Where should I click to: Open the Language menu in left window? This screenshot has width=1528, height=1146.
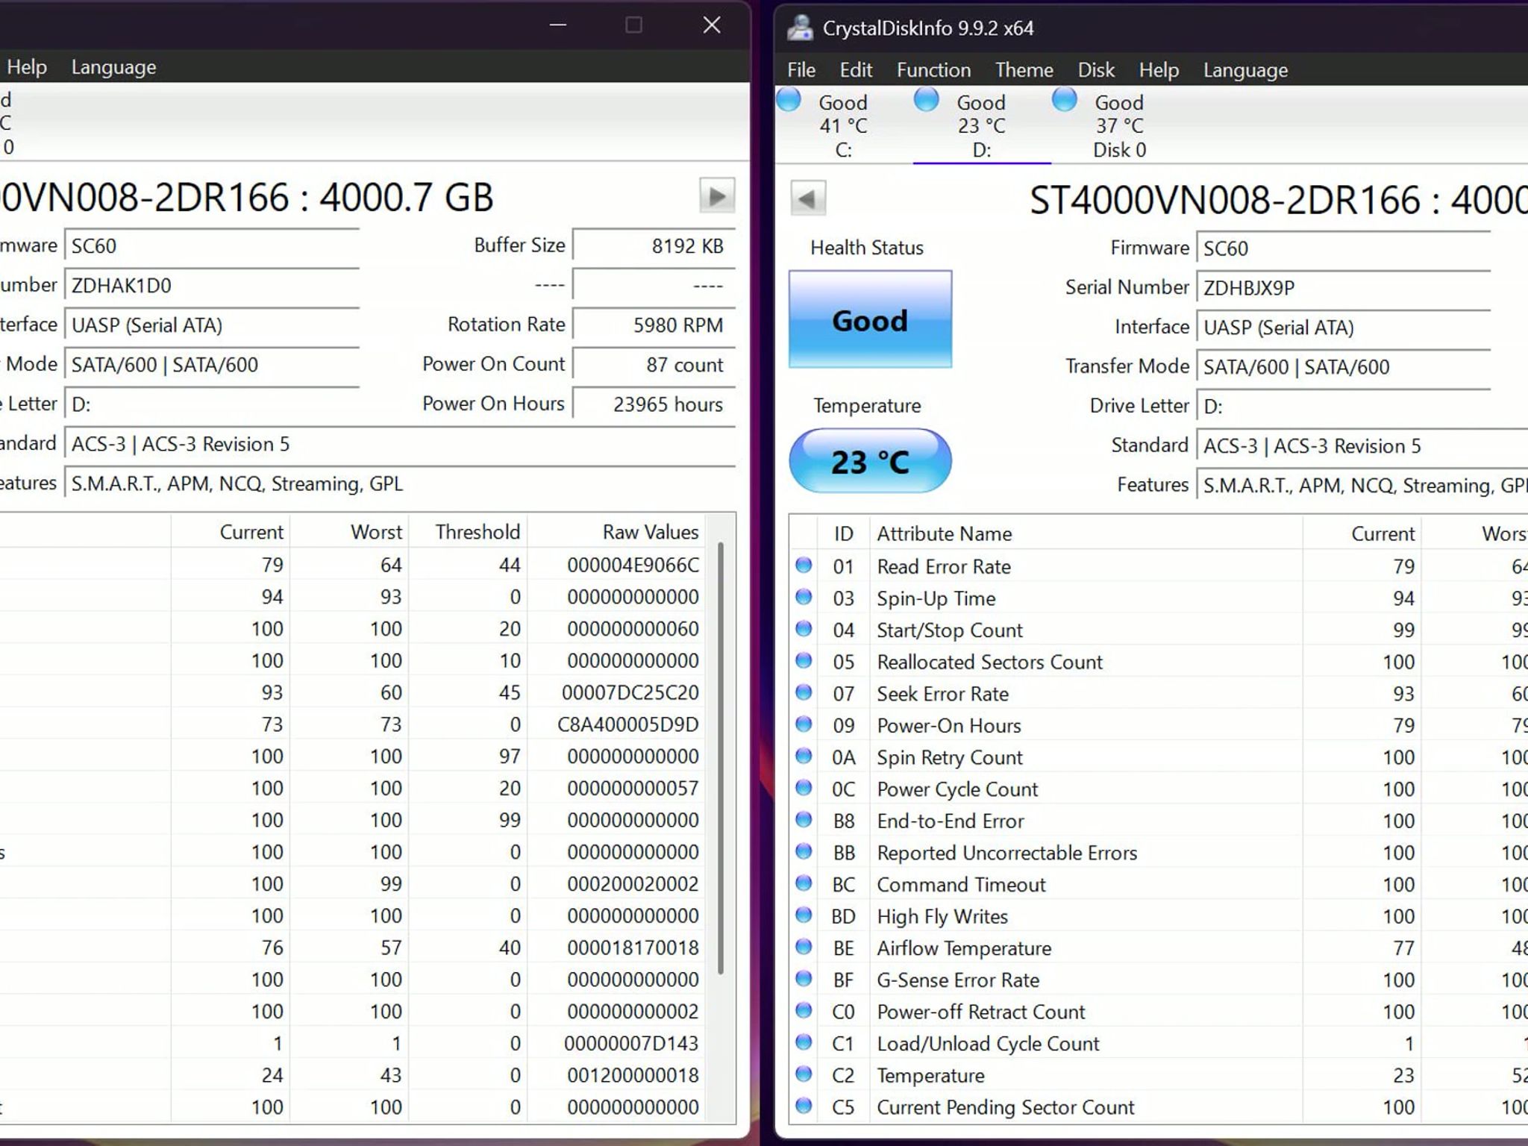113,67
